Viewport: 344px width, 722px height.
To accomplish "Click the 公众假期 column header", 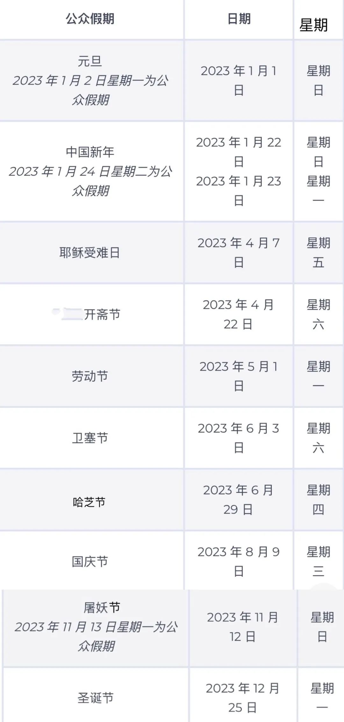I will click(90, 19).
